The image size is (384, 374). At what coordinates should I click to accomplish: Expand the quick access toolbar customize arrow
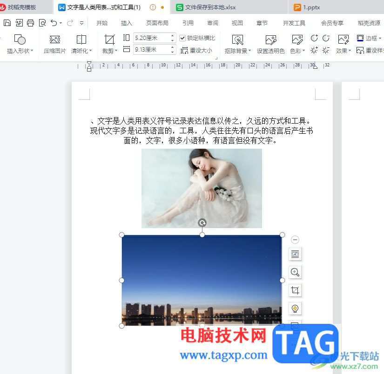(81, 23)
